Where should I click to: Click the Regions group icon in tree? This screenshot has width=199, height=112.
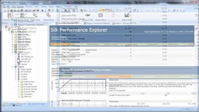point(16,67)
